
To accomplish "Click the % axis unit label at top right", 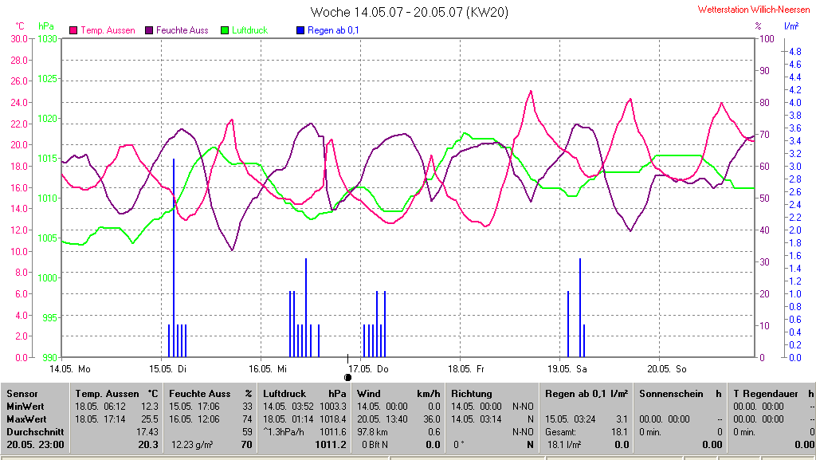I will pos(758,26).
